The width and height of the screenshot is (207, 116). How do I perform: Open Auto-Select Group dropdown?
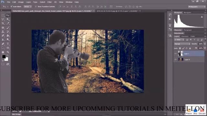[x=27, y=6]
